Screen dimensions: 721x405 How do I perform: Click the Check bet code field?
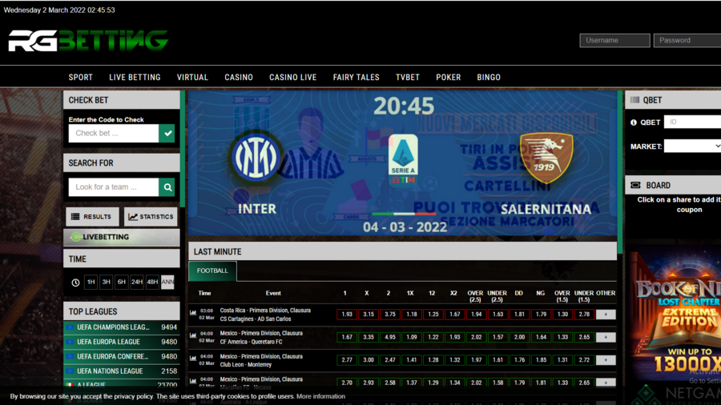pyautogui.click(x=114, y=133)
